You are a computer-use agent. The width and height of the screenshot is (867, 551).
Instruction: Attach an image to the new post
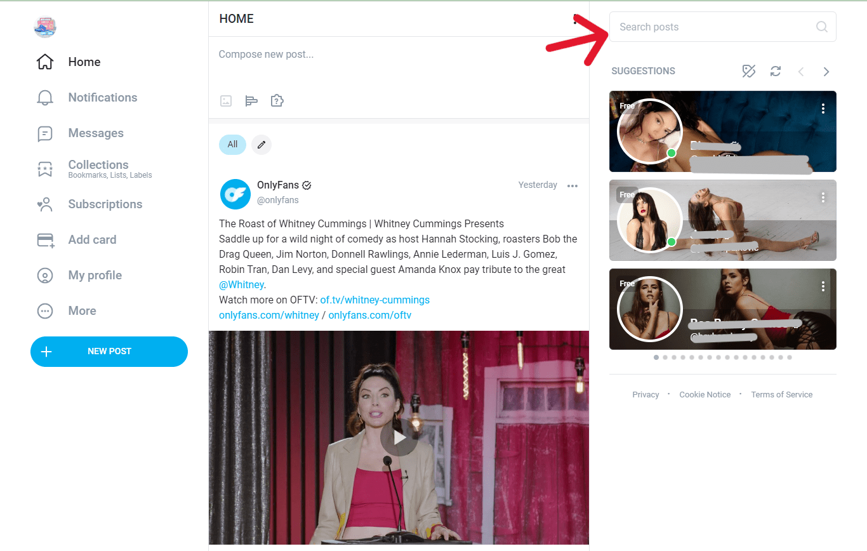coord(226,100)
